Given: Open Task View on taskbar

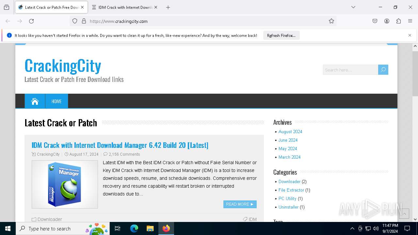Looking at the screenshot, I should (118, 228).
